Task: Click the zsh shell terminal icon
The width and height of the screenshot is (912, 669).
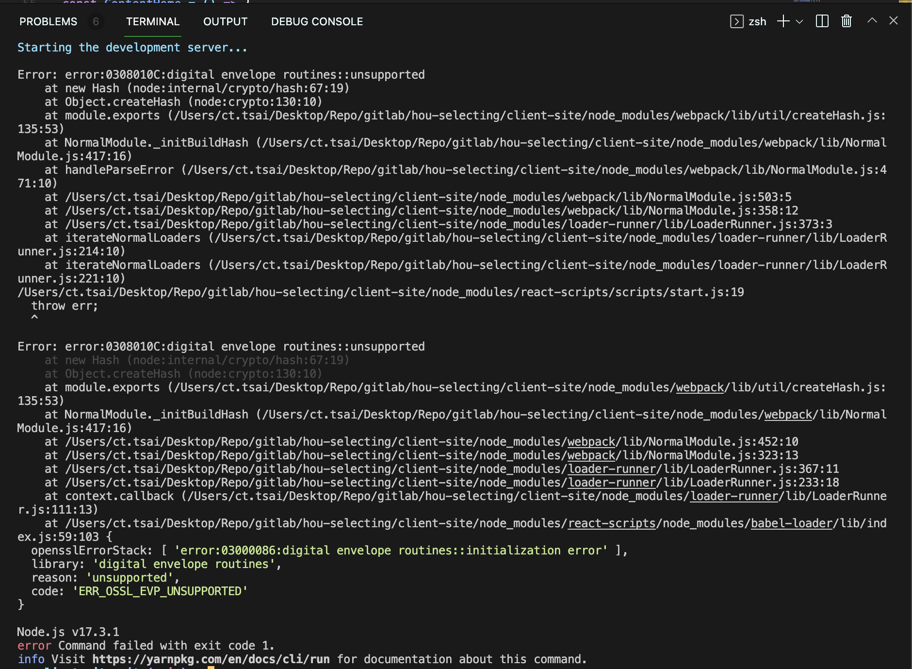Action: (736, 21)
